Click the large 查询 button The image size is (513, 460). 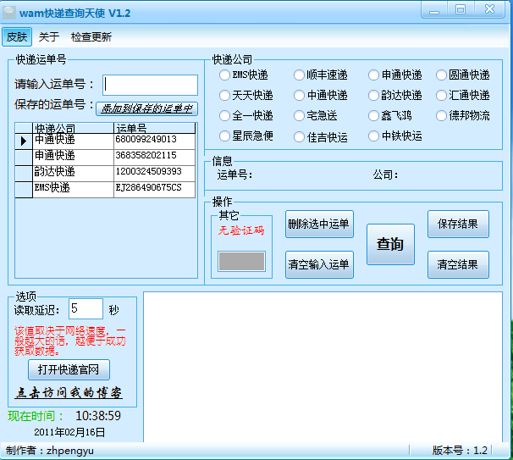click(x=390, y=244)
